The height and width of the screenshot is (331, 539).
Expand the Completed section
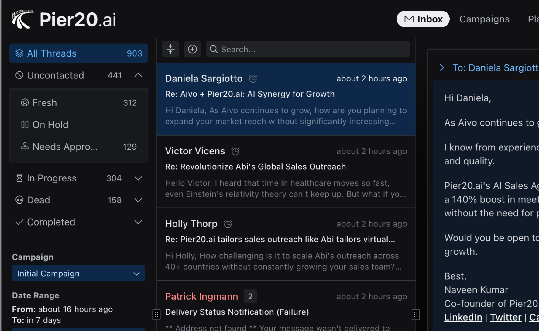point(138,222)
